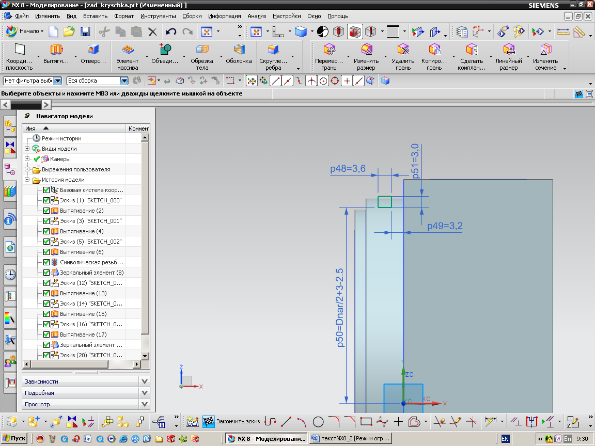Click the Имя column header
The width and height of the screenshot is (595, 446).
(74, 128)
